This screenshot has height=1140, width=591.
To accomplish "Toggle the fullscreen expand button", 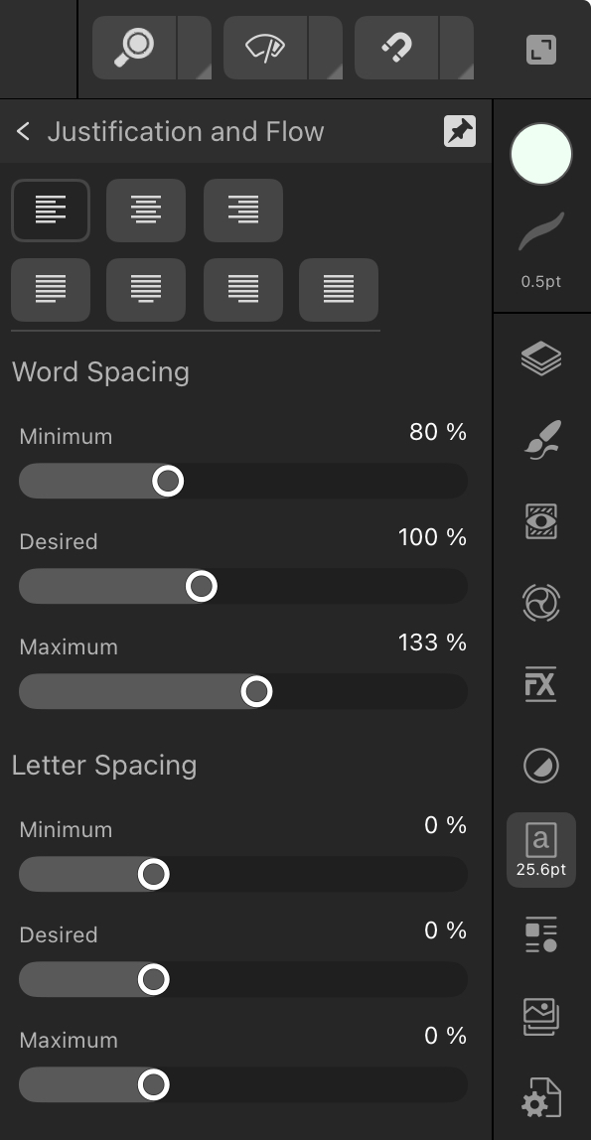I will (541, 51).
